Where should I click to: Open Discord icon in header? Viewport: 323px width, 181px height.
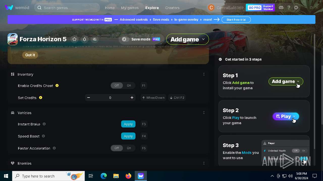click(x=281, y=8)
